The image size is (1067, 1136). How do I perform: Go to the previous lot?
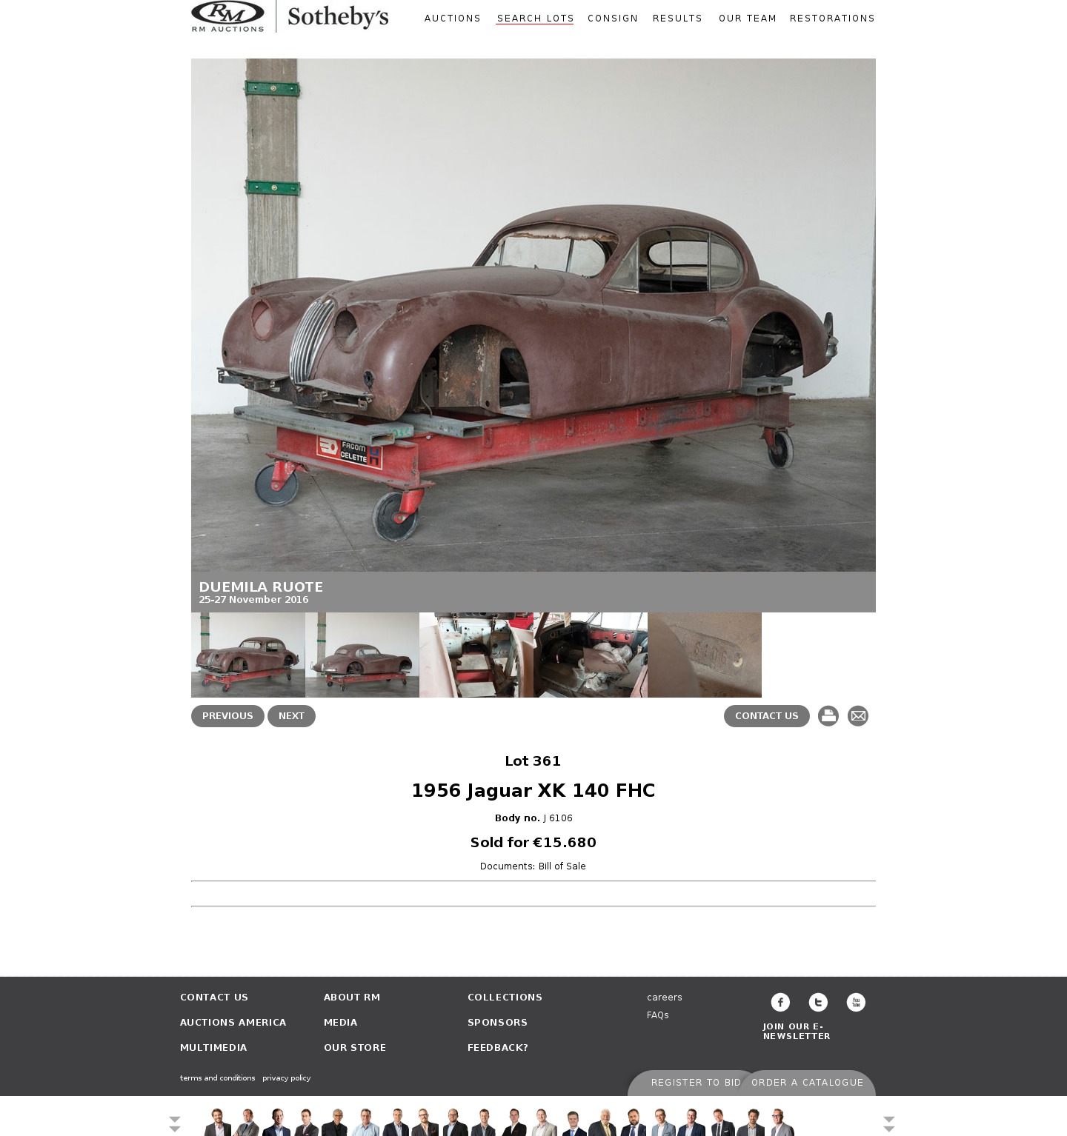pyautogui.click(x=227, y=716)
